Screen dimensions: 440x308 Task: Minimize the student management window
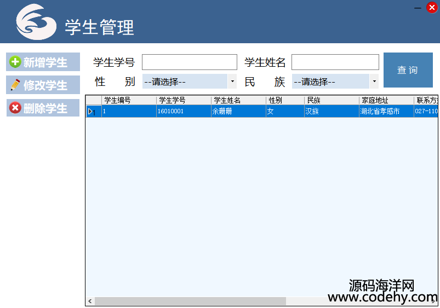coord(418,8)
